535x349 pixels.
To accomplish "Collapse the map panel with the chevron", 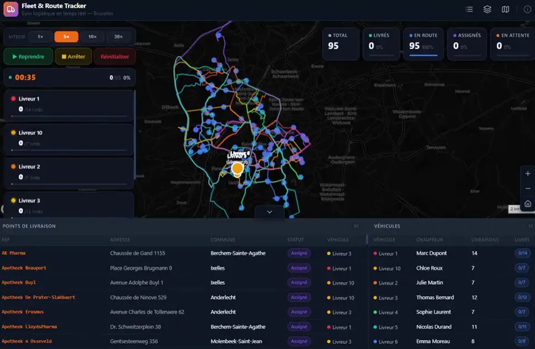I will point(269,212).
